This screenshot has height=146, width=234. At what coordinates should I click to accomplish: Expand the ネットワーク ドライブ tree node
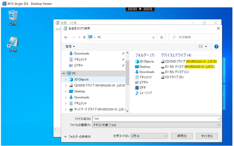(x=66, y=109)
